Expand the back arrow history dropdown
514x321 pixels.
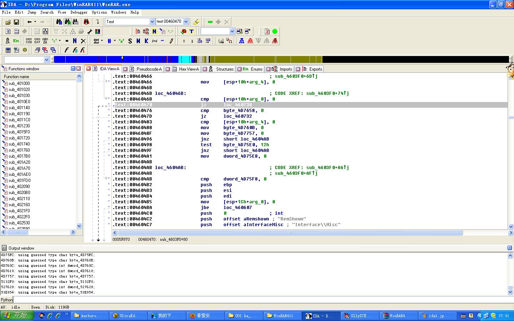pos(35,22)
